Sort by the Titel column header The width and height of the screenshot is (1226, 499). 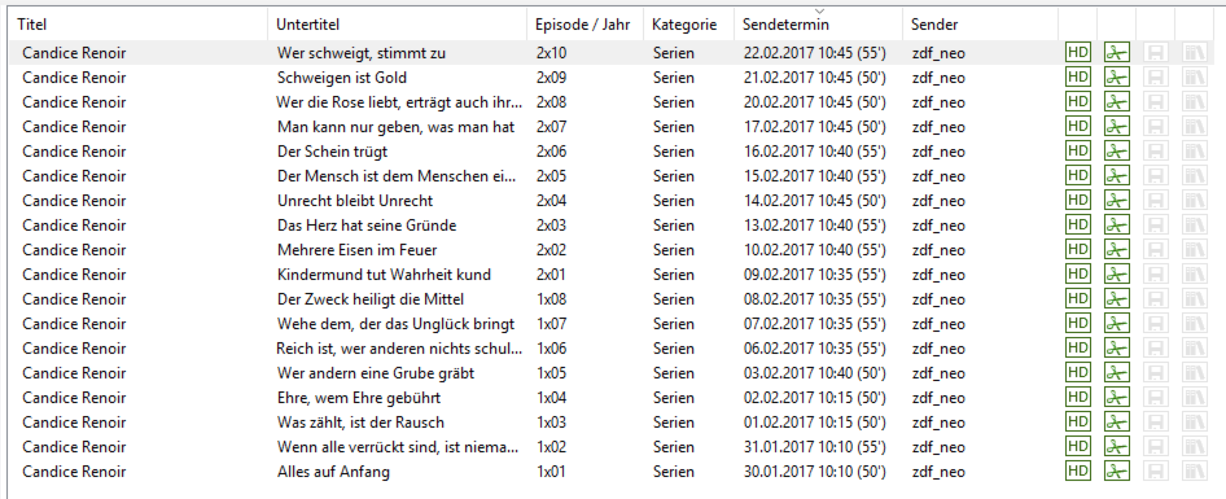click(32, 25)
